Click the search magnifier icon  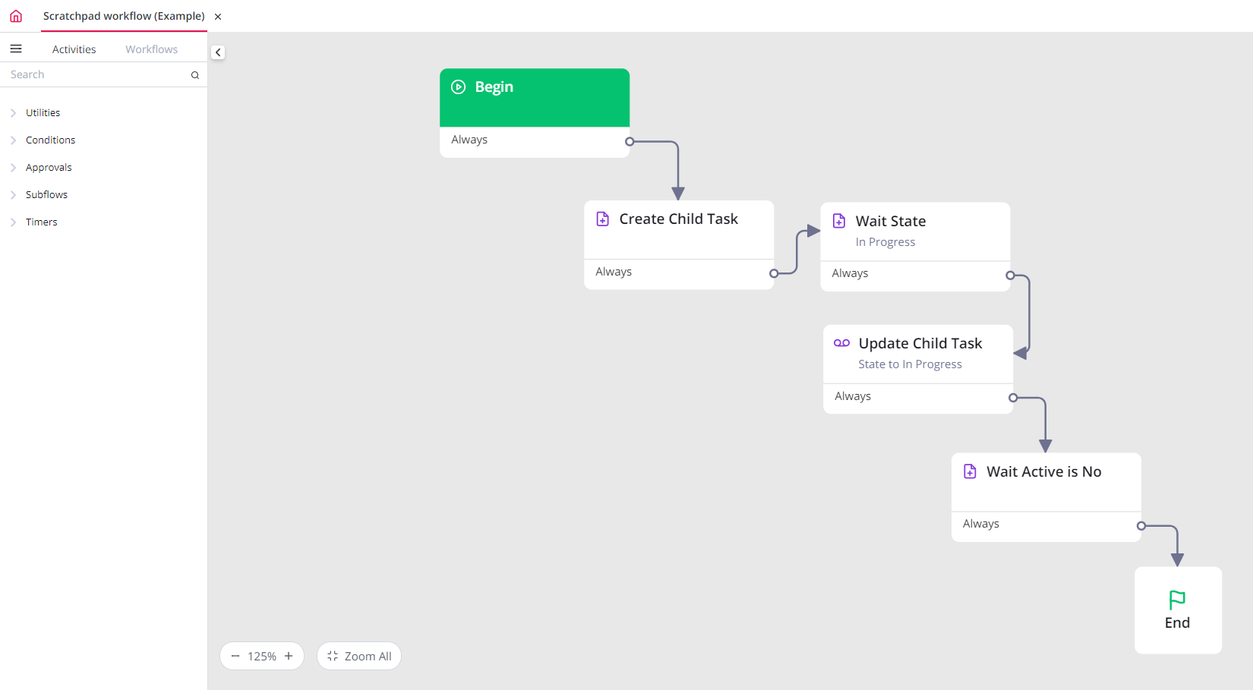point(195,75)
